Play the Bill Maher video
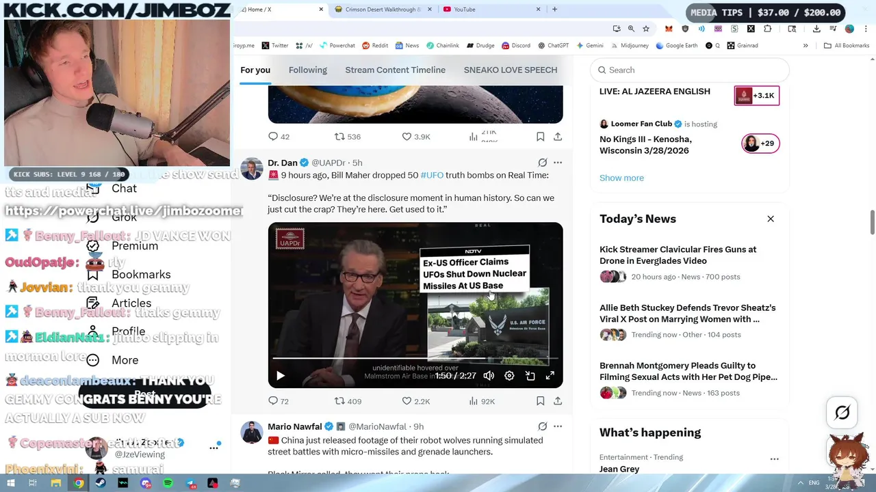Viewport: 876px width, 492px height. point(280,376)
